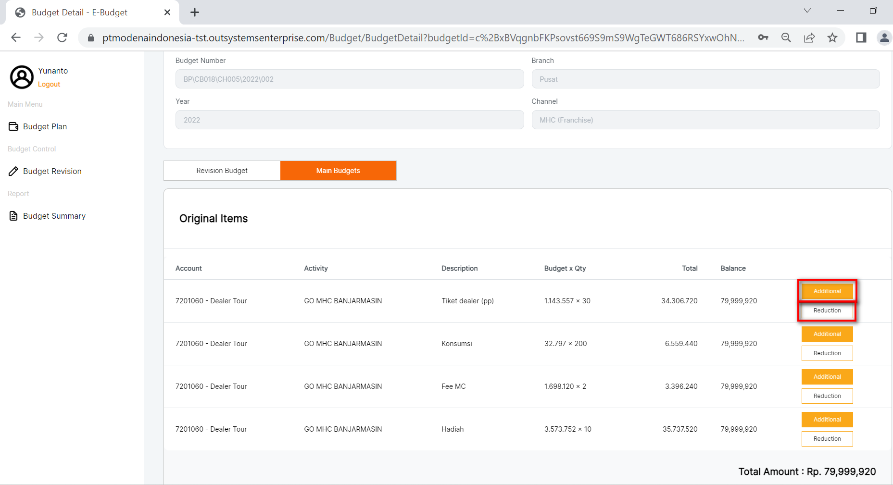Click Additional for the Fee MC row

coord(827,377)
